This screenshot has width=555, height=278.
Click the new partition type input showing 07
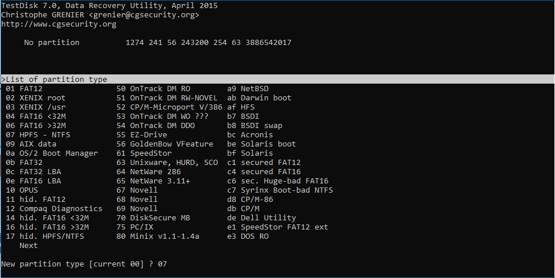coord(162,264)
